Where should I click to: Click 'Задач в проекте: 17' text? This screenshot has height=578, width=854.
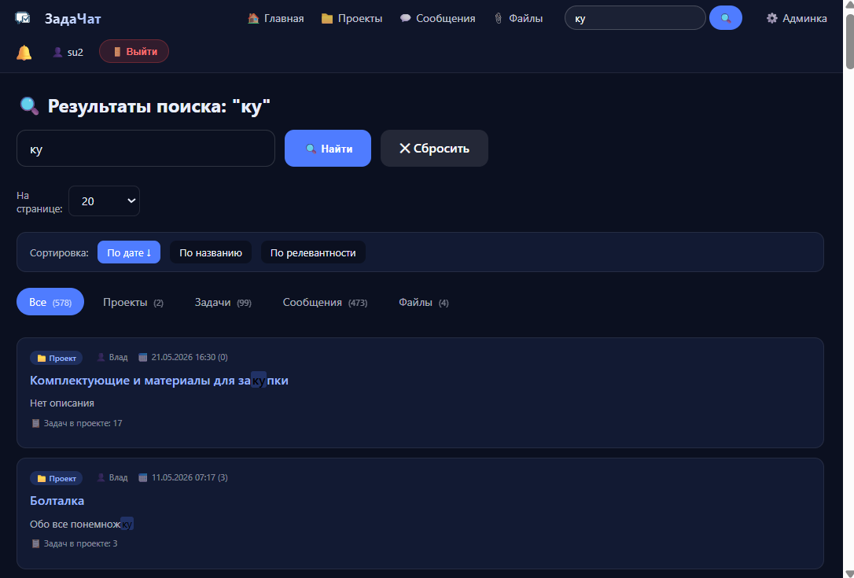(x=83, y=423)
